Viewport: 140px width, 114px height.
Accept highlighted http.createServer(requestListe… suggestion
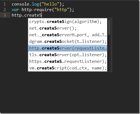(68, 48)
